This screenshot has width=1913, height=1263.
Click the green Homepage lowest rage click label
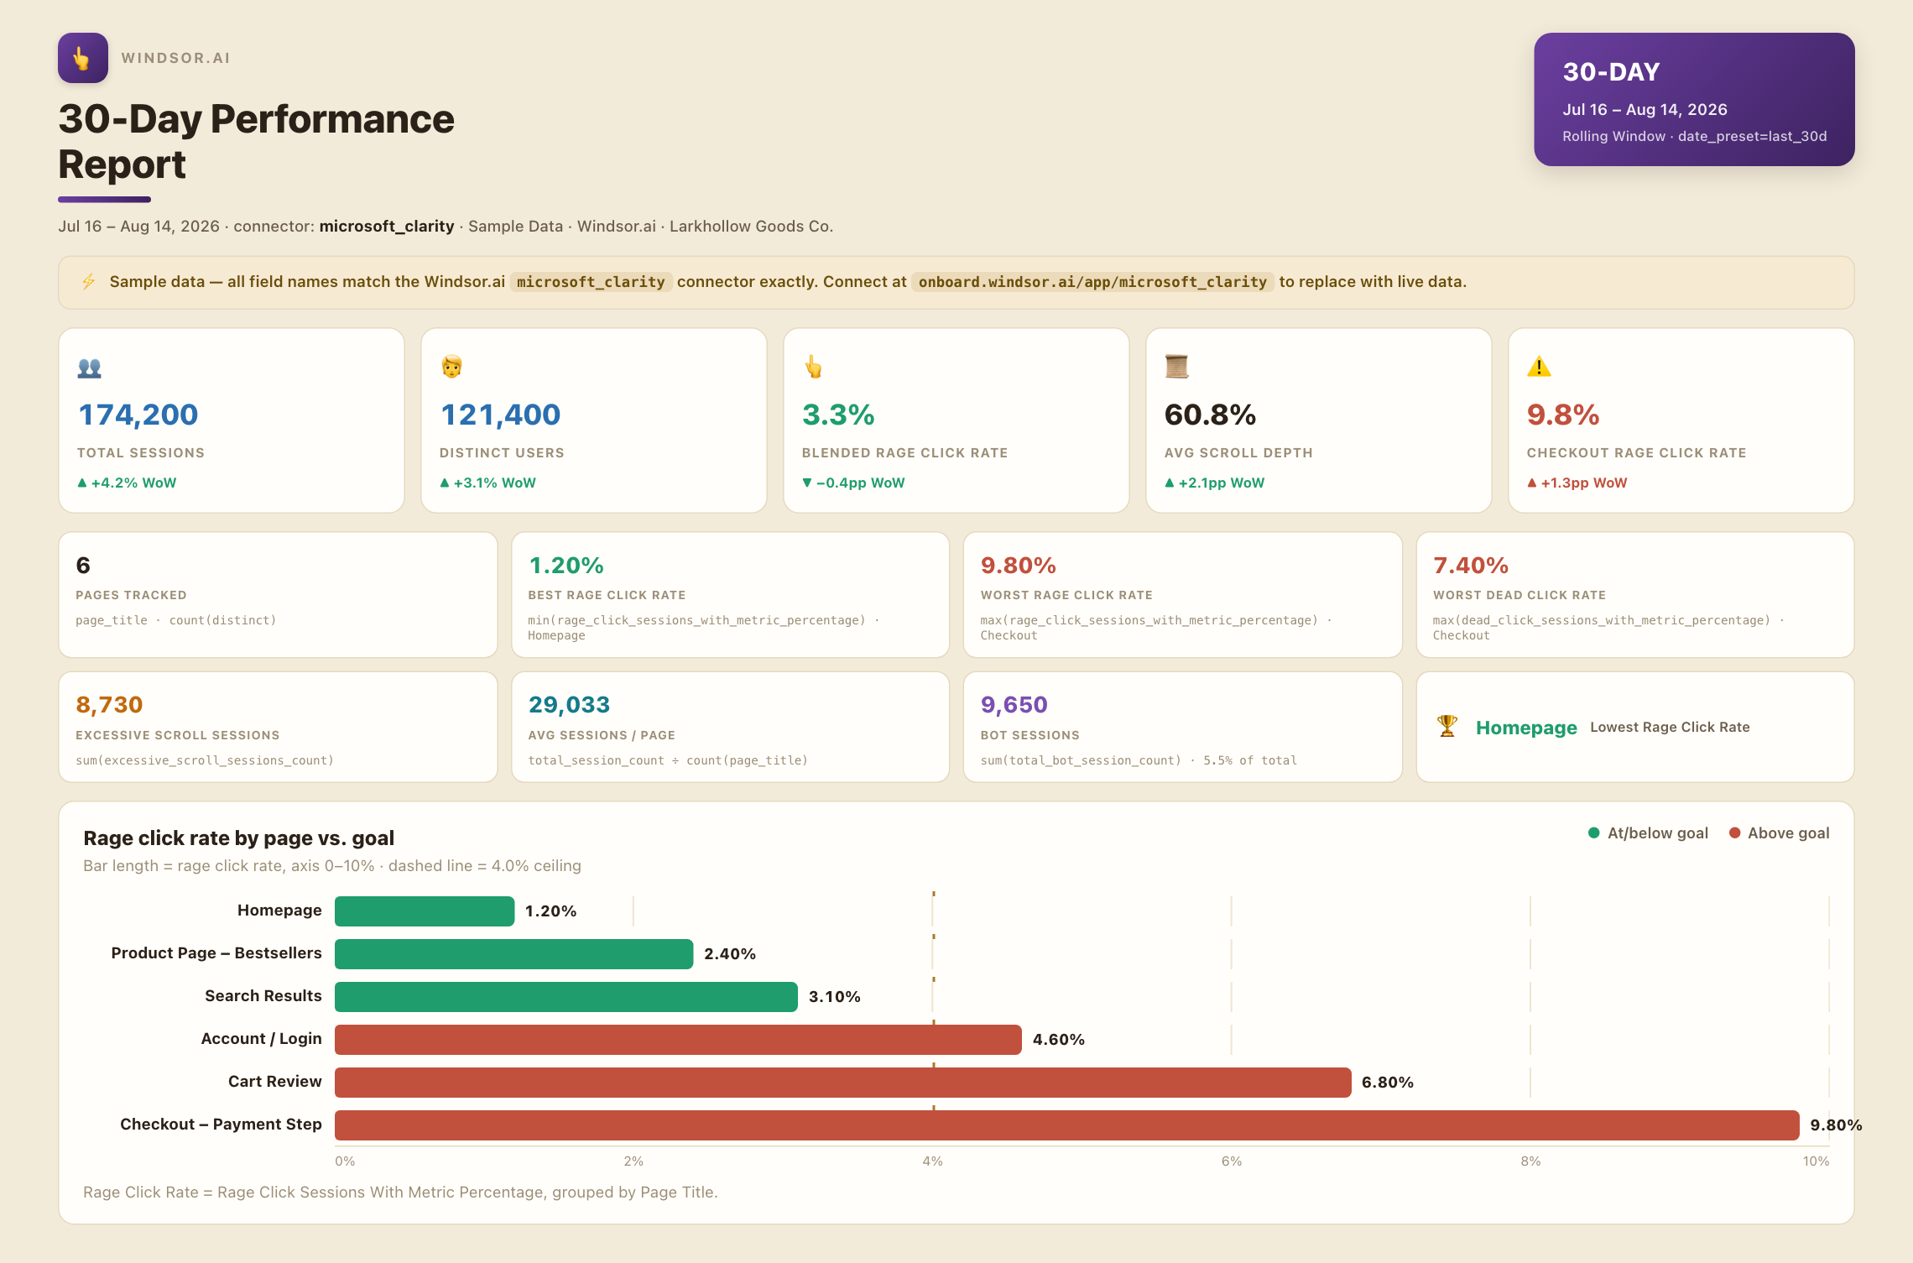pyautogui.click(x=1526, y=728)
